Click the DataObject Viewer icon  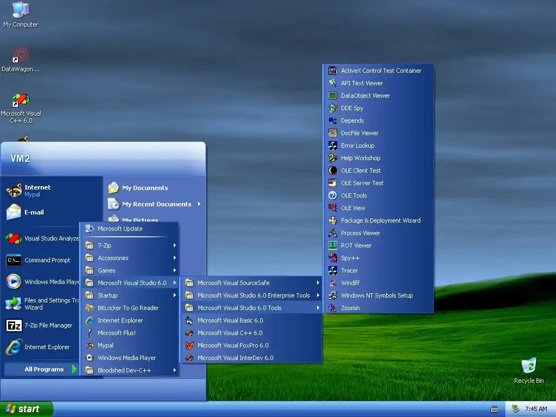pyautogui.click(x=333, y=96)
